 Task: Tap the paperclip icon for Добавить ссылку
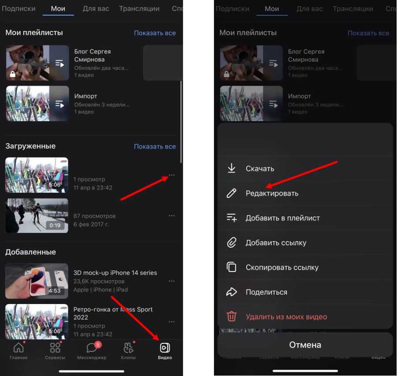point(232,242)
